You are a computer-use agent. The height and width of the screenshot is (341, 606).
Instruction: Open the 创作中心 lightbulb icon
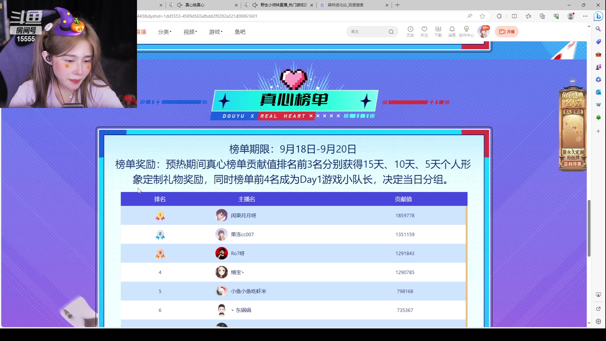click(466, 31)
